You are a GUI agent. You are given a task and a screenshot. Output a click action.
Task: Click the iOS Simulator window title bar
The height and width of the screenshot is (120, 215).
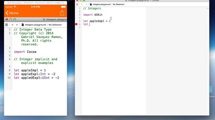pos(36,3)
